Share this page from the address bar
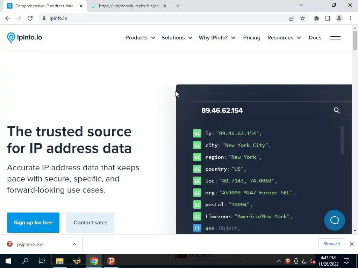 [292, 18]
